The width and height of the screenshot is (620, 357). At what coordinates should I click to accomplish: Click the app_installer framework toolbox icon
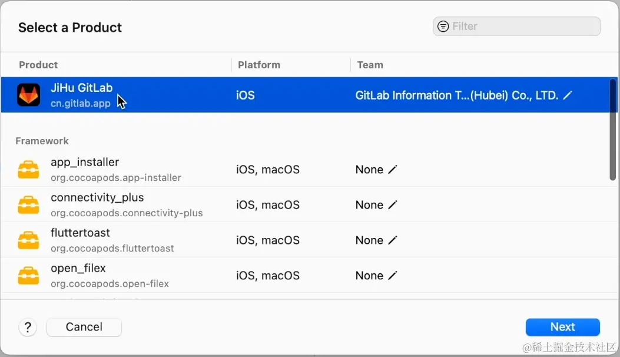point(28,170)
